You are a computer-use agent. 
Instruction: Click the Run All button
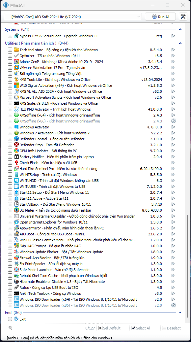point(161,17)
